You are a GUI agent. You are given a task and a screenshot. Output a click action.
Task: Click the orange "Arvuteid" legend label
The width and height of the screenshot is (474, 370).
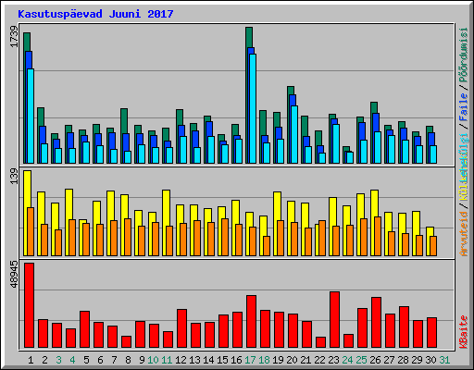(x=464, y=234)
